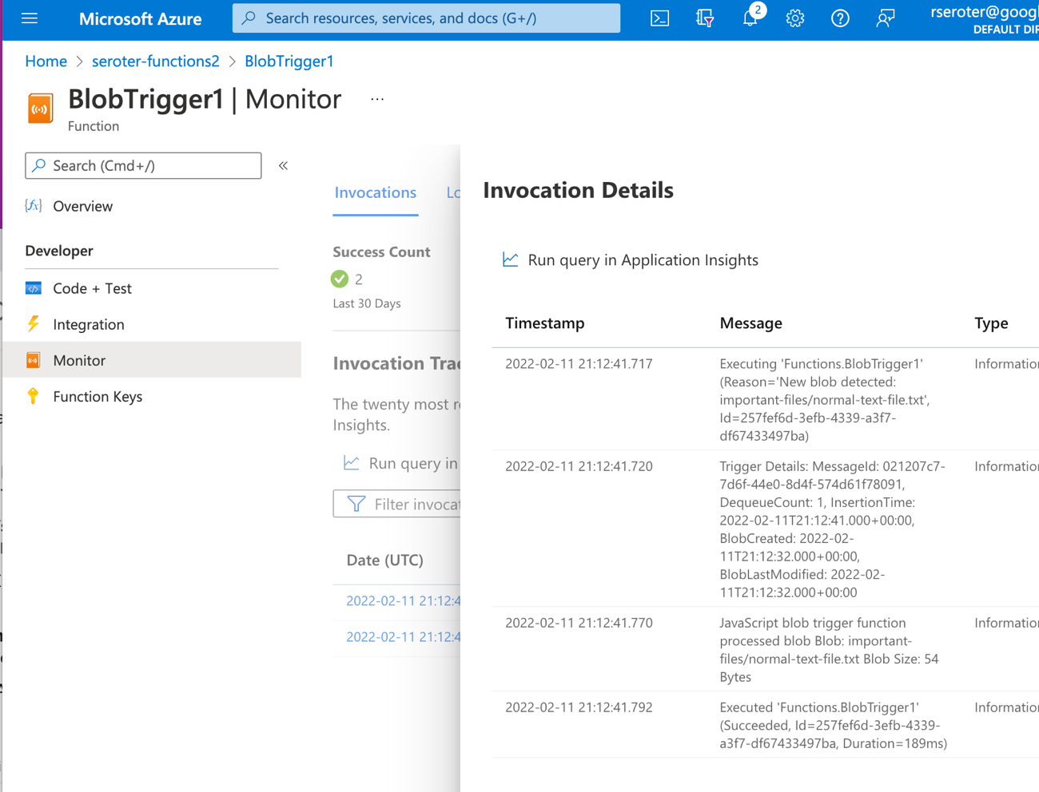
Task: Navigate to seroter-functions2 breadcrumb
Action: point(155,61)
